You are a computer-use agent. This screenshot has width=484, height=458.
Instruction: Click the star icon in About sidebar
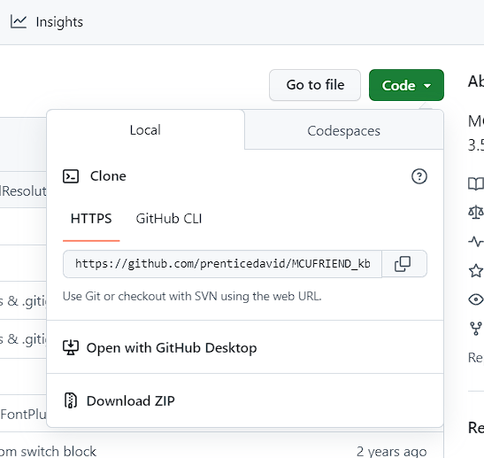[x=476, y=271]
